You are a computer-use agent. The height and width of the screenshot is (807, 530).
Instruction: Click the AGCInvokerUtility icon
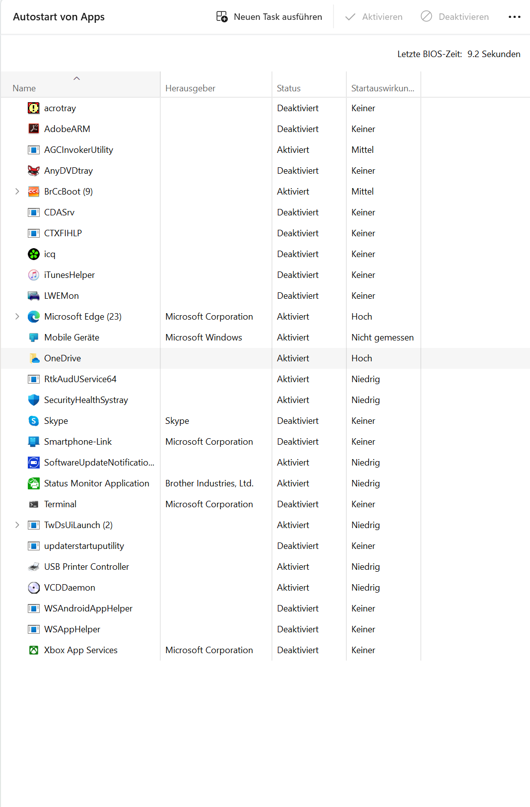[33, 150]
